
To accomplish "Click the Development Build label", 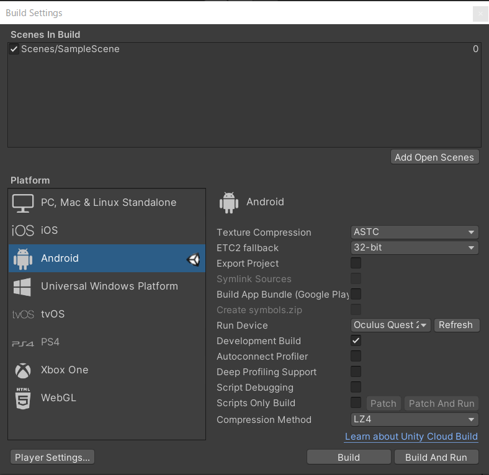I will click(259, 341).
